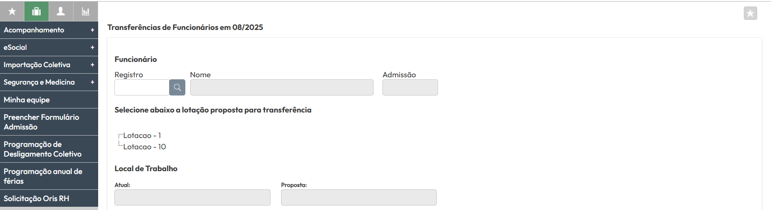
Task: Open Preencher Formulário Admissão
Action: tap(41, 122)
